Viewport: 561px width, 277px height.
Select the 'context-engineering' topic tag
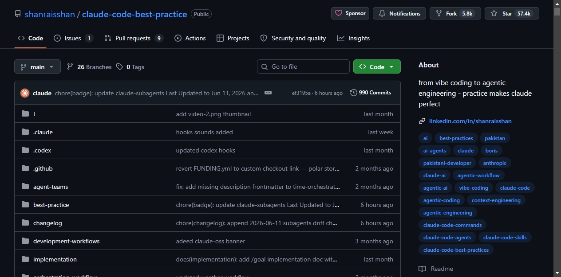(496, 200)
